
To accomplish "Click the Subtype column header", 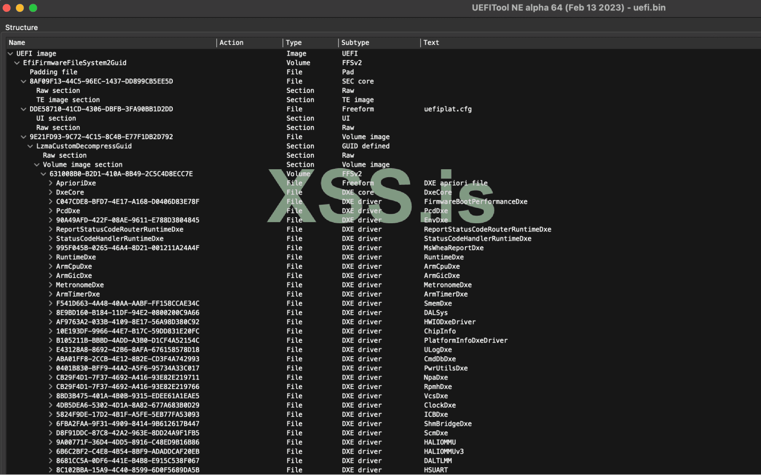I will pos(355,43).
